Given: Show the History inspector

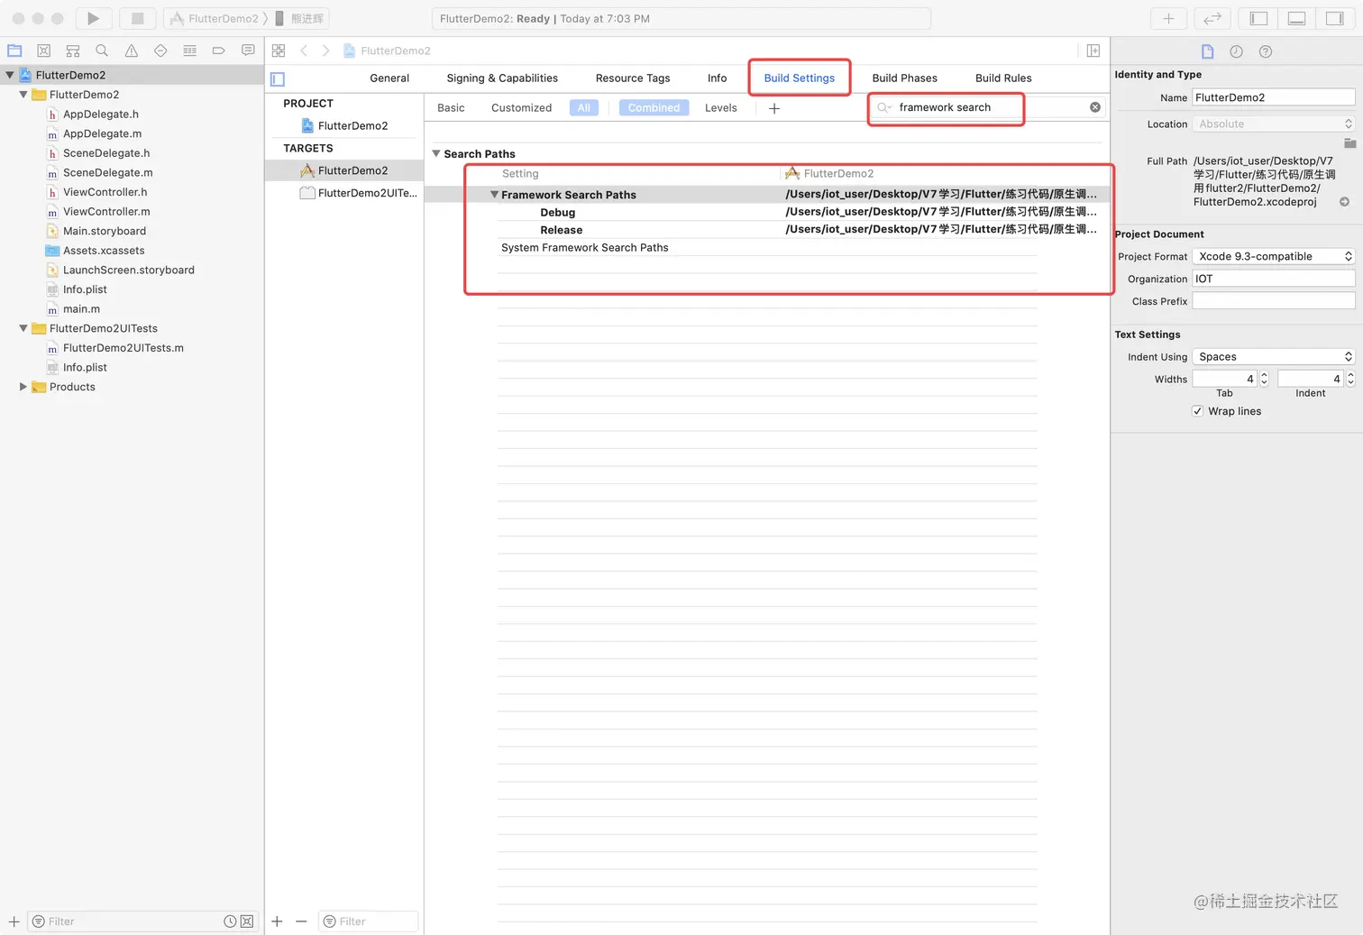Looking at the screenshot, I should click(x=1237, y=51).
